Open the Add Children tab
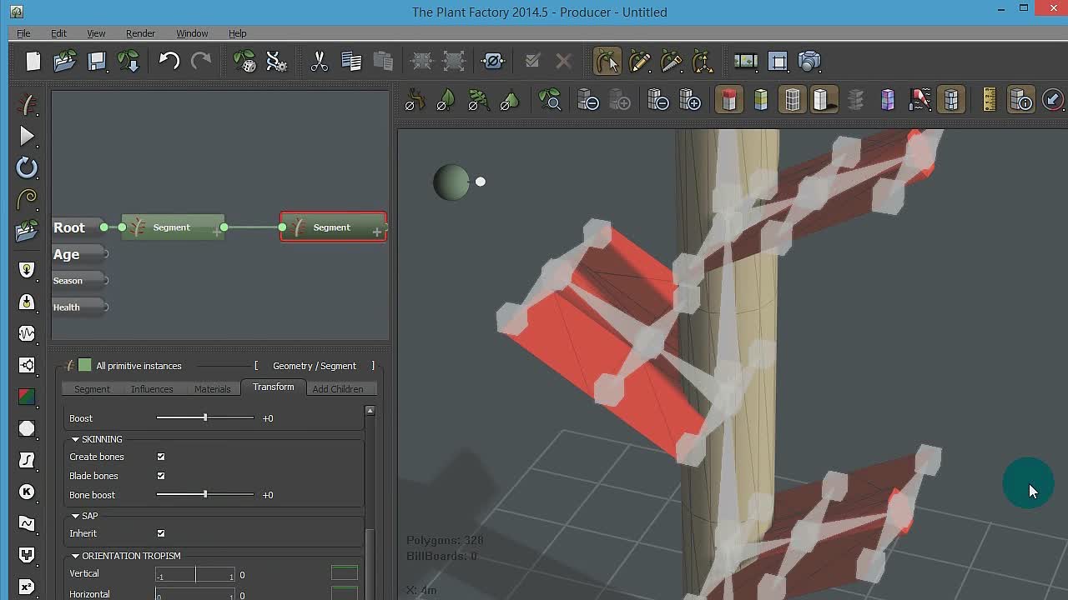This screenshot has height=600, width=1068. click(x=338, y=389)
